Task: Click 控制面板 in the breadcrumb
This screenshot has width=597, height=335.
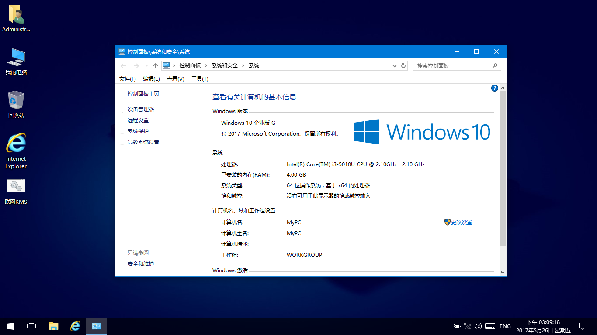Action: point(190,65)
